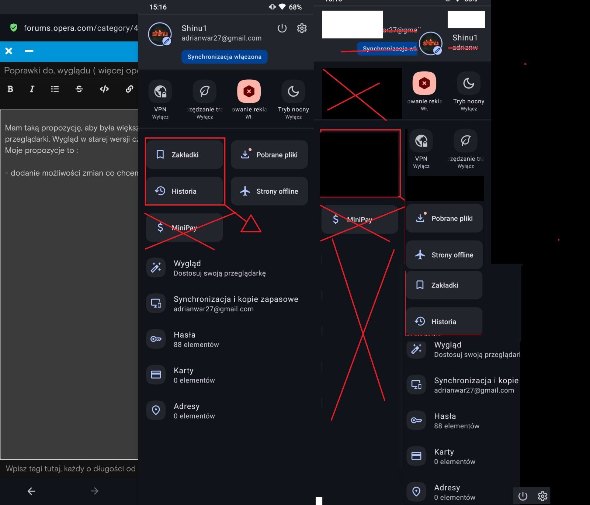Click into the post body text area
The height and width of the screenshot is (505, 590).
click(69, 284)
